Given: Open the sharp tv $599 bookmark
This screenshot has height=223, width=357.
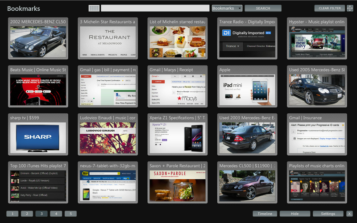Looking at the screenshot, I should click(38, 135).
